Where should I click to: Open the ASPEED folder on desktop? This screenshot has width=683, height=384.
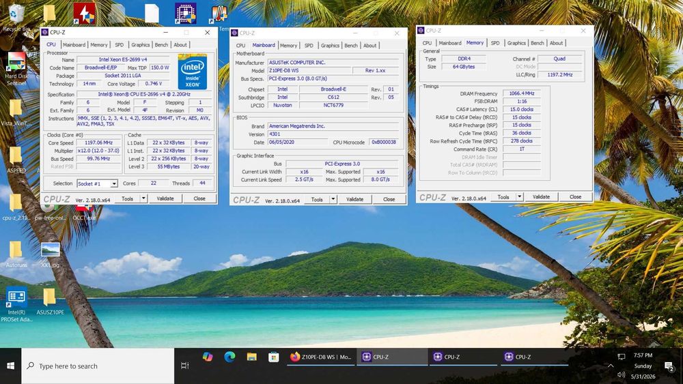(x=16, y=160)
